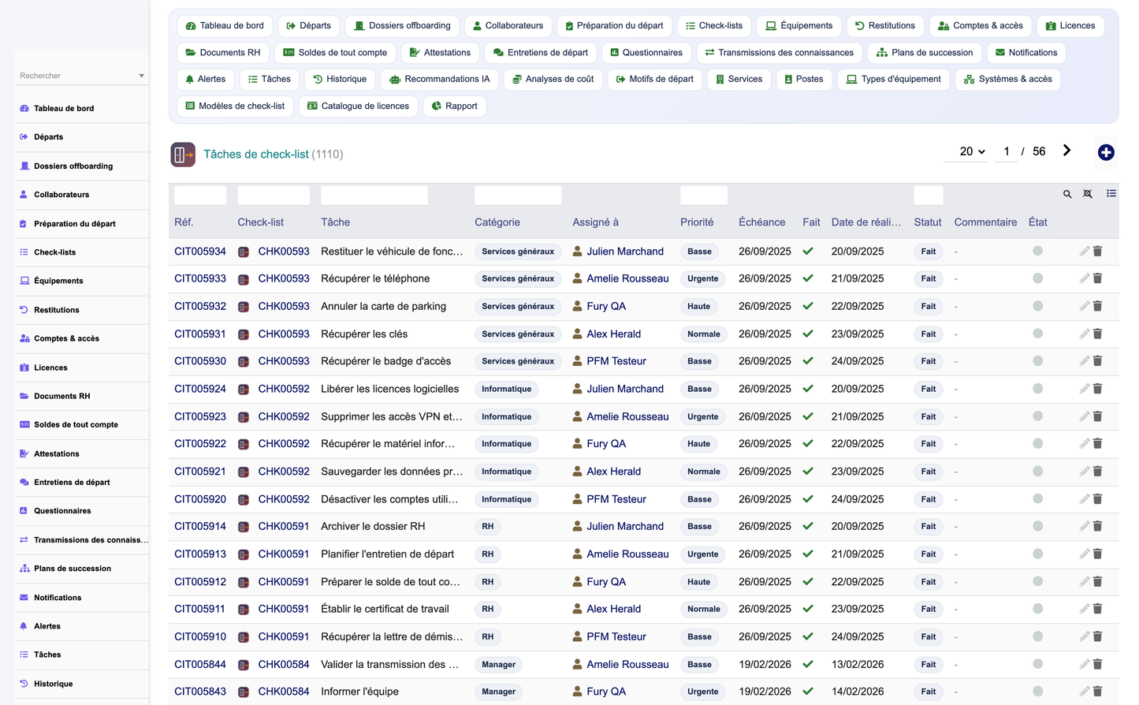Click the Tâche column filter input
Image resolution: width=1139 pixels, height=705 pixels.
pos(374,196)
